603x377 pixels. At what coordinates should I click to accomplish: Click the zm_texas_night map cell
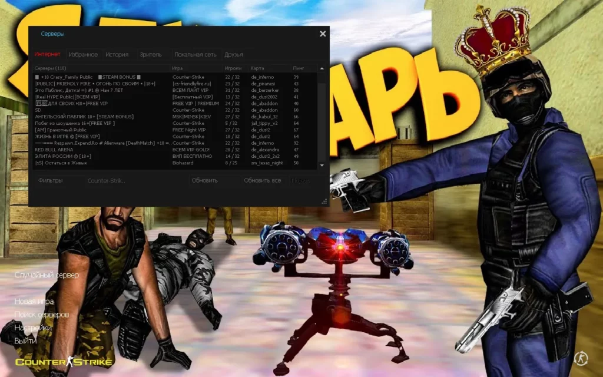point(267,163)
